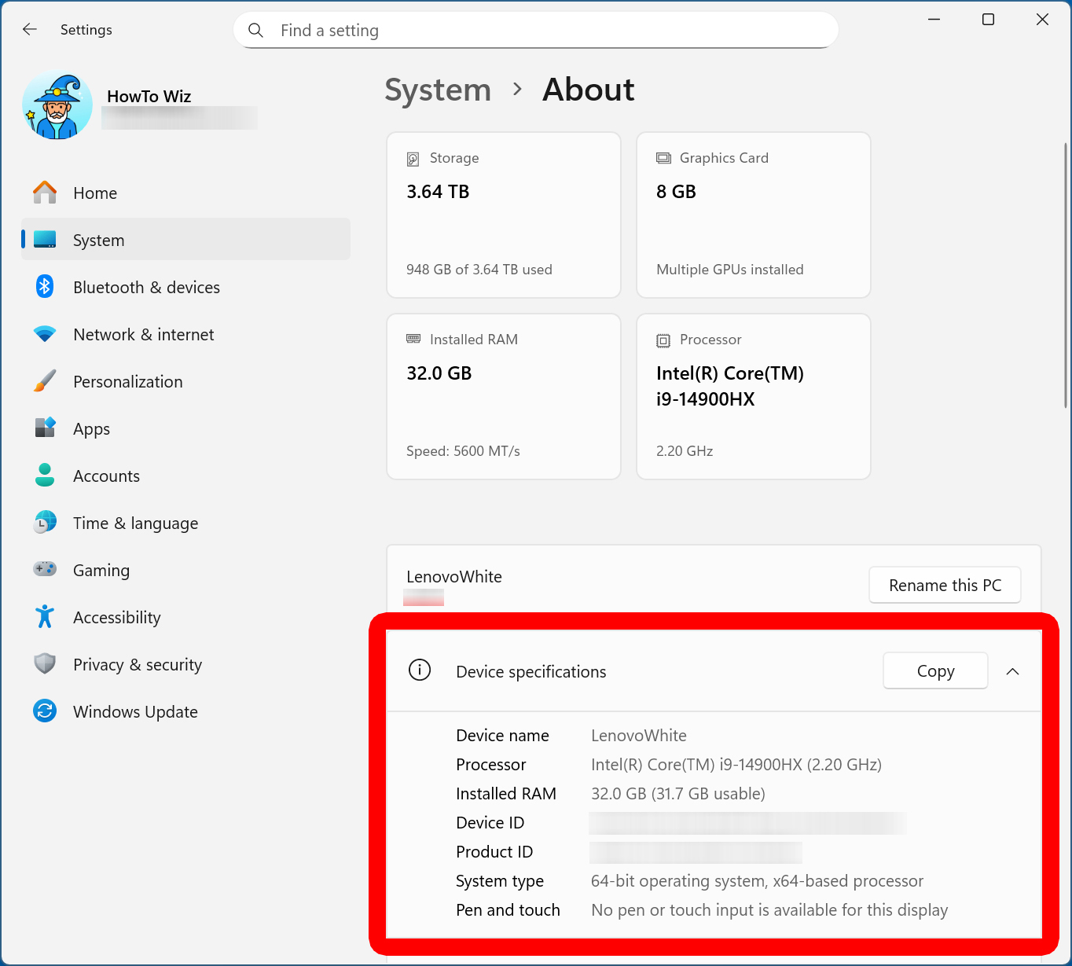Open the HowTo Wiz profile avatar

(57, 105)
